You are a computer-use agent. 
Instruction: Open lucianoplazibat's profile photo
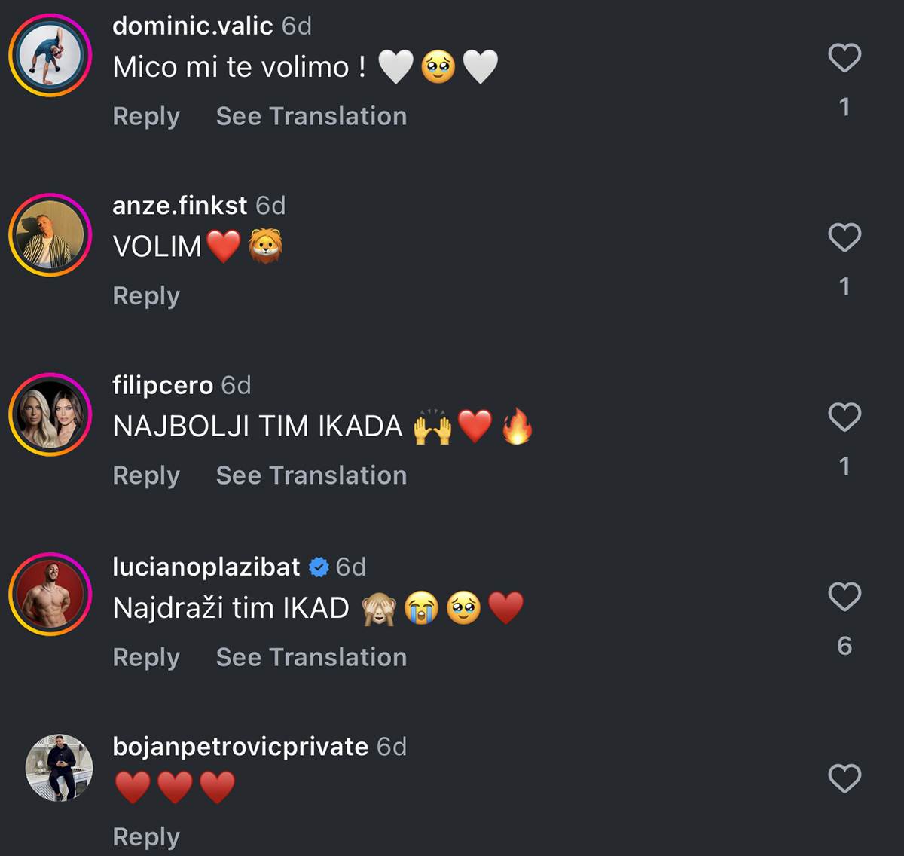click(50, 595)
